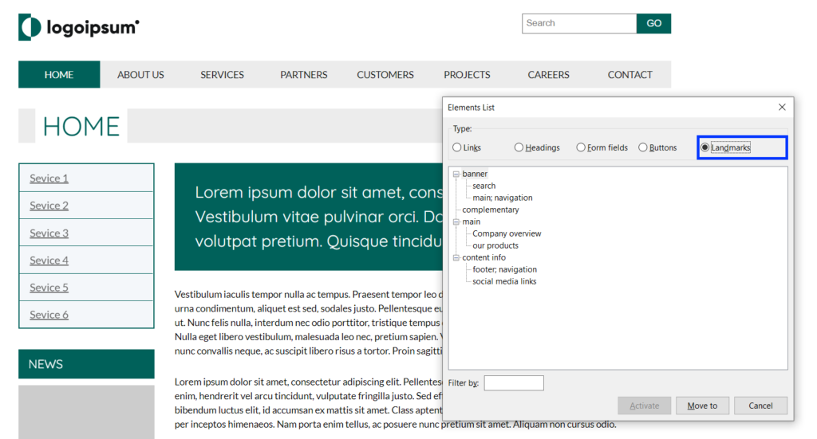Open the CONTACT navigation item
This screenshot has height=439, width=817.
click(630, 74)
